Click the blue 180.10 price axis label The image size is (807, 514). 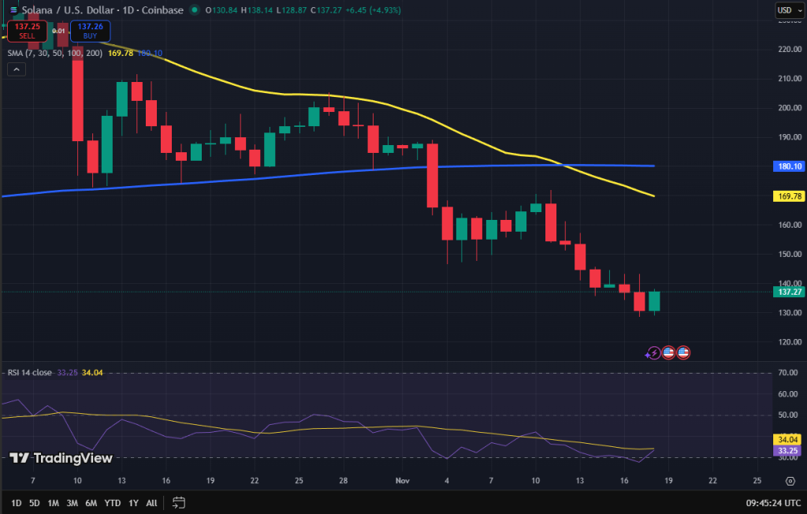click(x=789, y=166)
